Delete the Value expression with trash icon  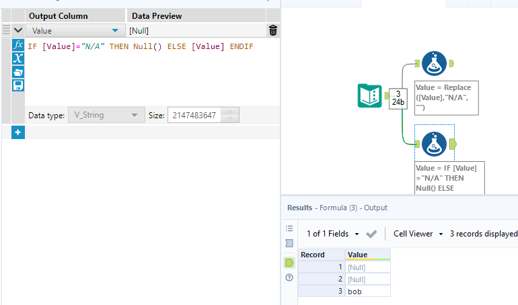click(272, 30)
